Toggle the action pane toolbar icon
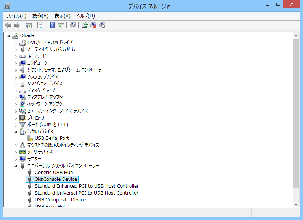The image size is (303, 220). pyautogui.click(x=61, y=25)
